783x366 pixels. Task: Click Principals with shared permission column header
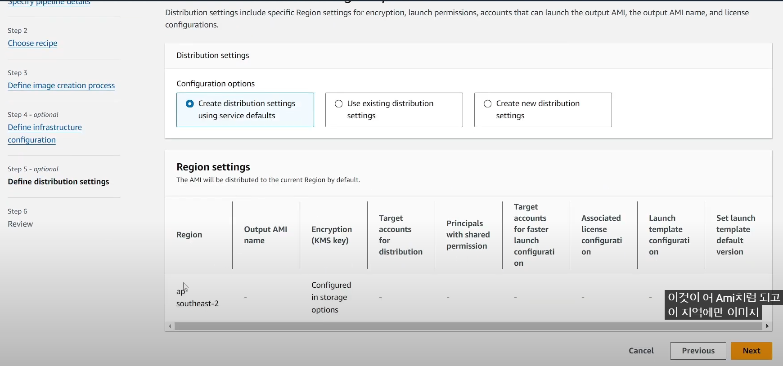click(x=468, y=235)
